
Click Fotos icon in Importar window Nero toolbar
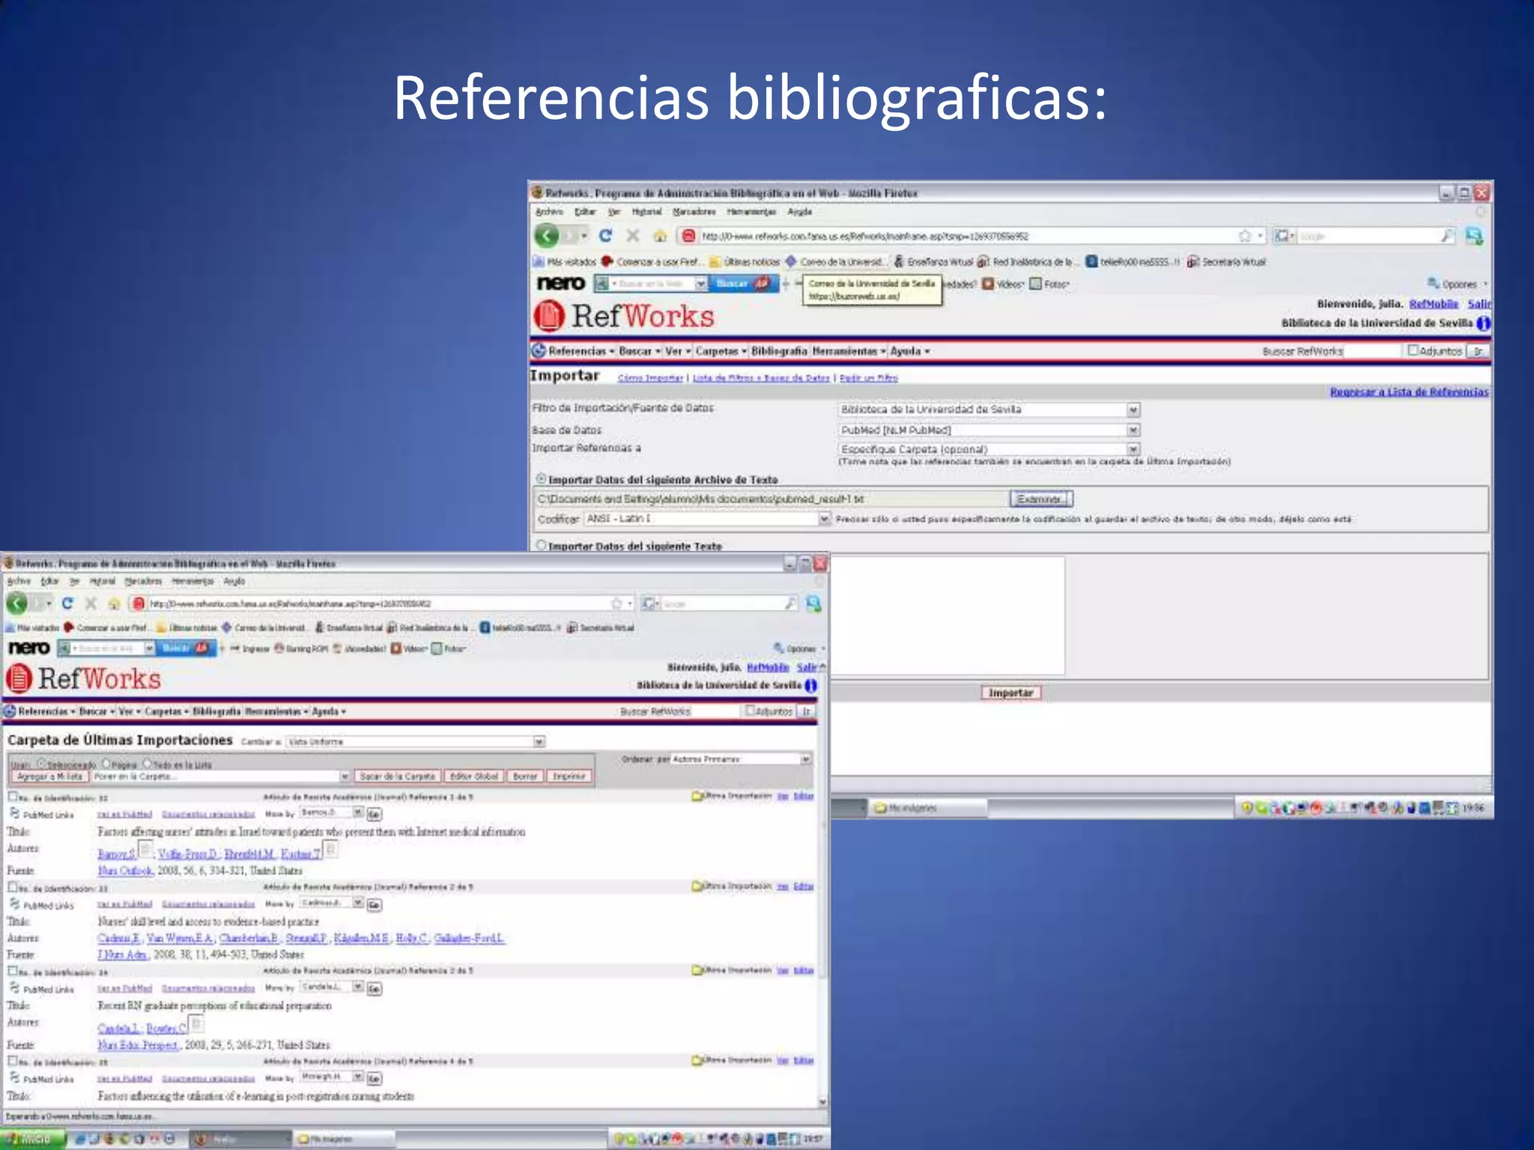(1035, 284)
